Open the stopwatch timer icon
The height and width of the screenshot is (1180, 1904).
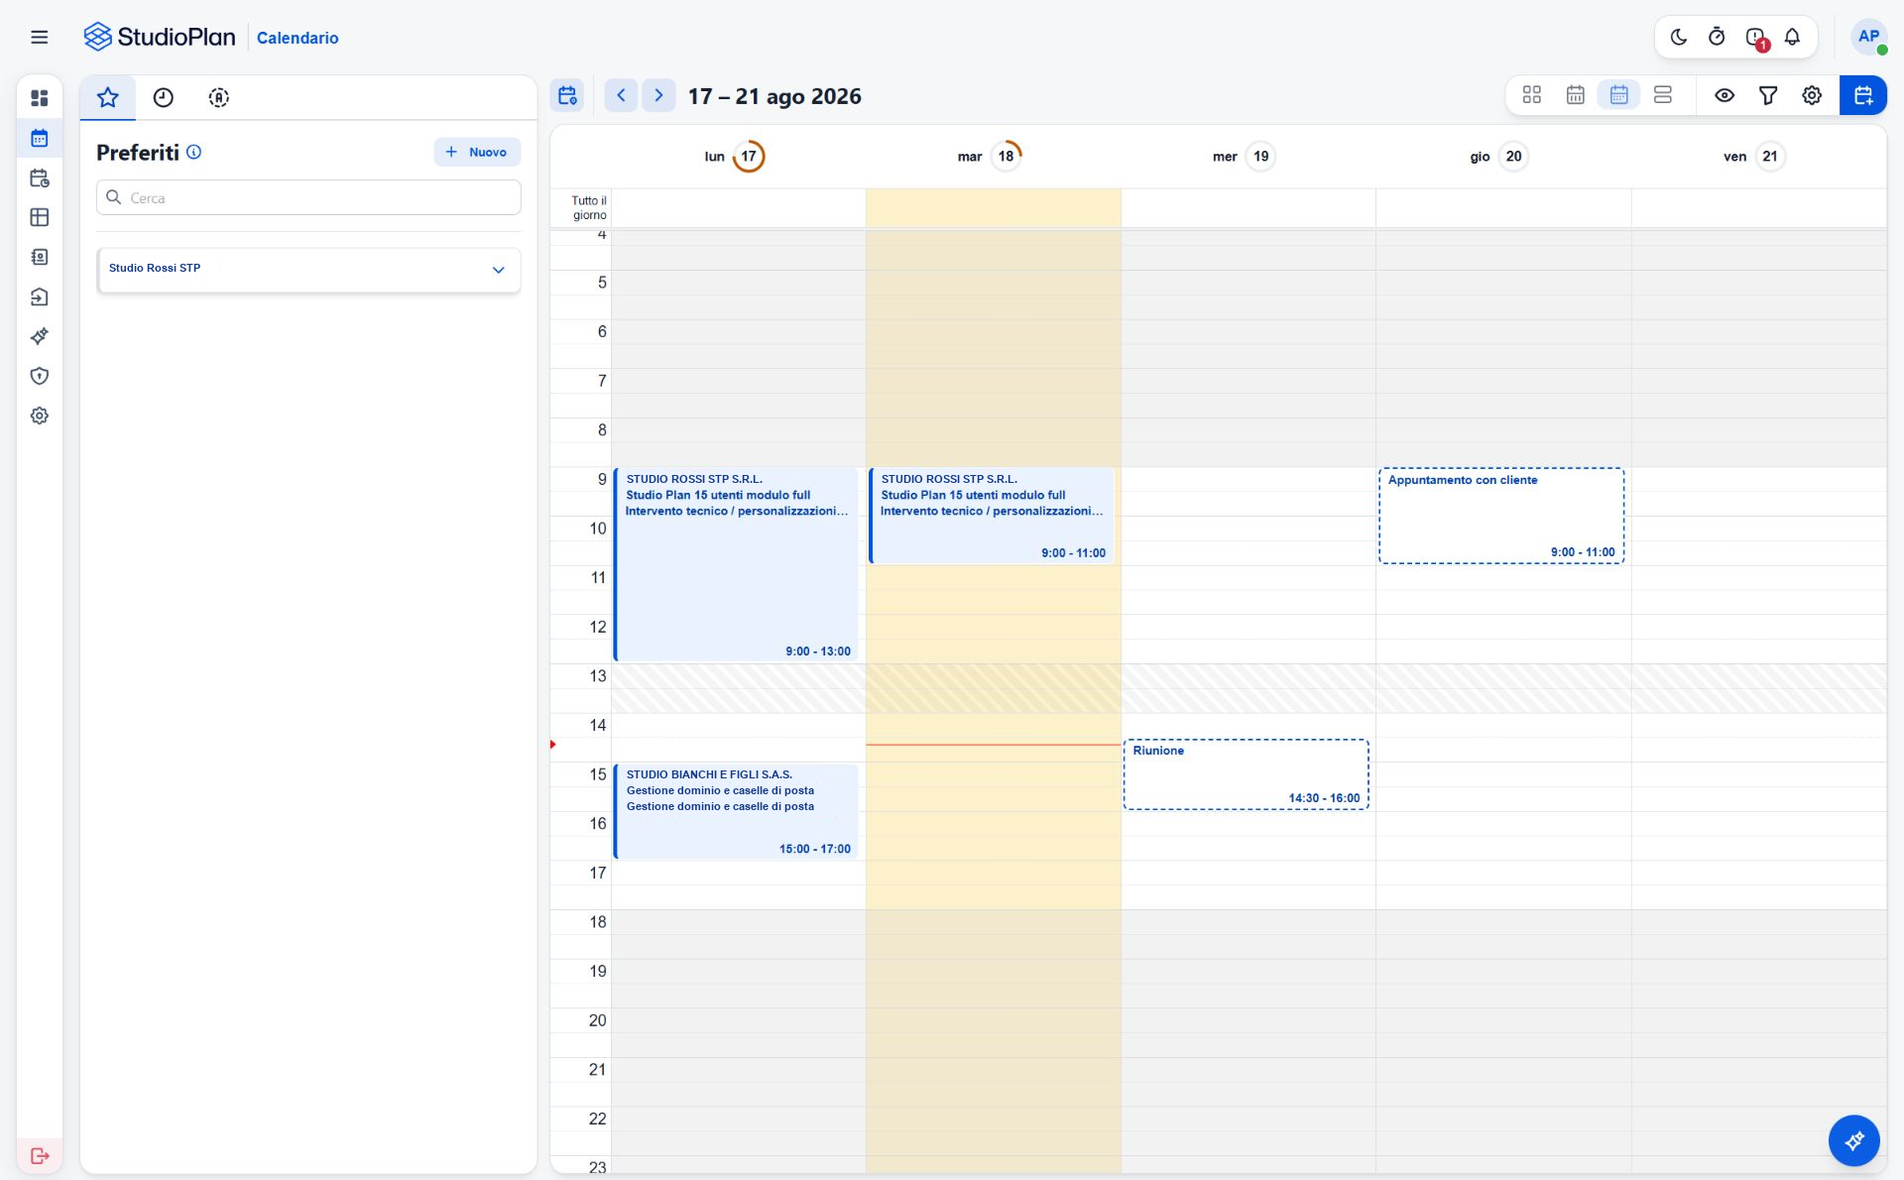pos(1717,37)
